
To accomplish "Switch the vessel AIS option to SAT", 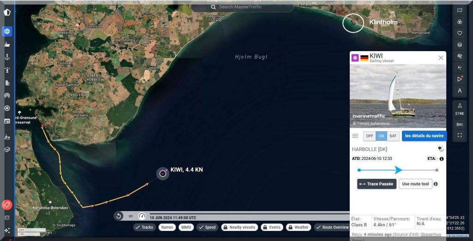I will point(393,136).
